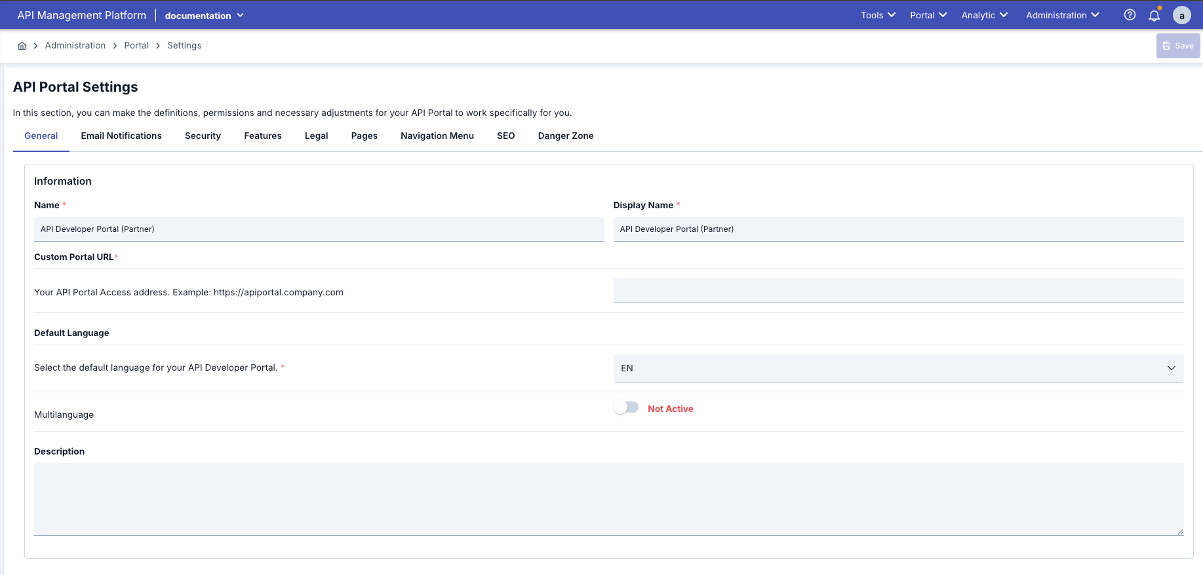Click the home icon in breadcrumb

pyautogui.click(x=22, y=46)
